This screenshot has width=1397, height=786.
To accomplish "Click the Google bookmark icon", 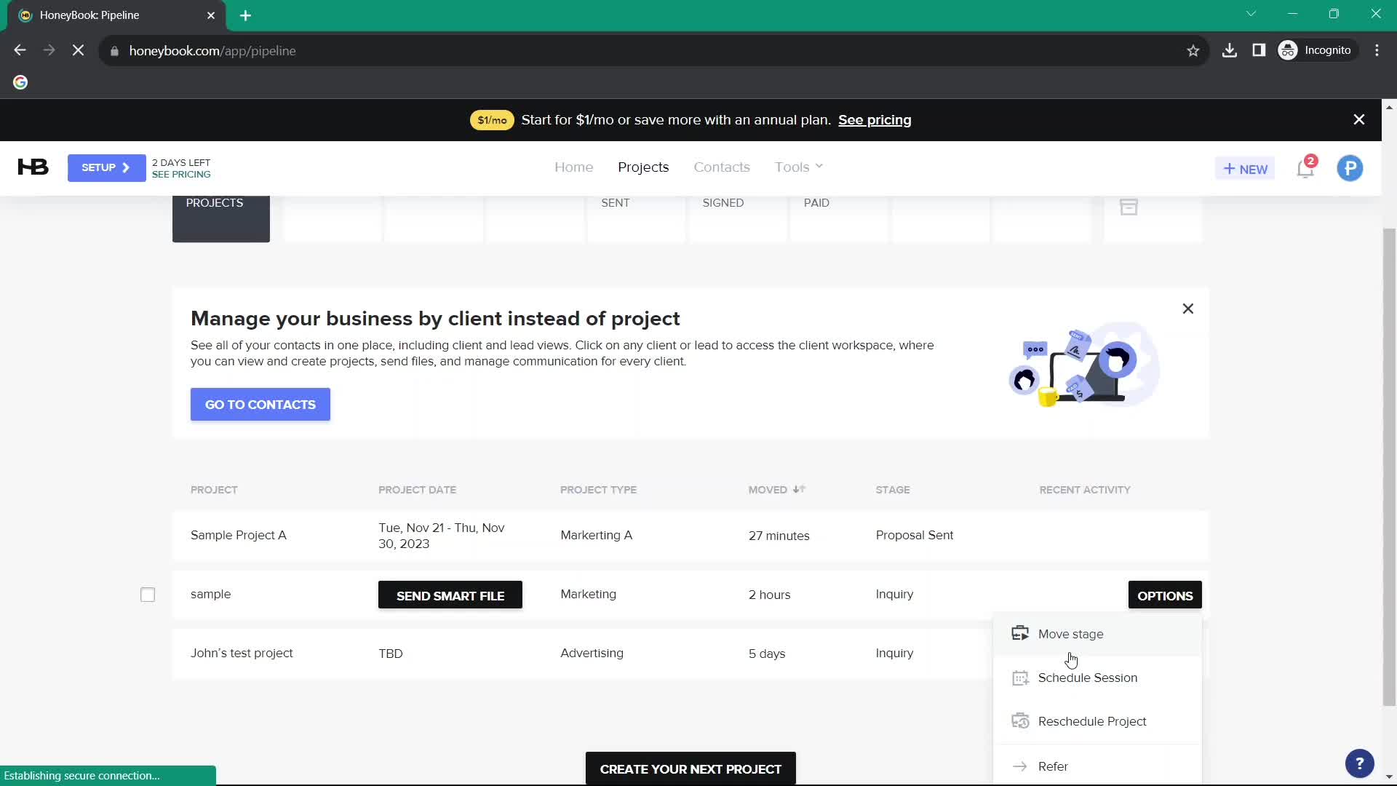I will click(20, 82).
